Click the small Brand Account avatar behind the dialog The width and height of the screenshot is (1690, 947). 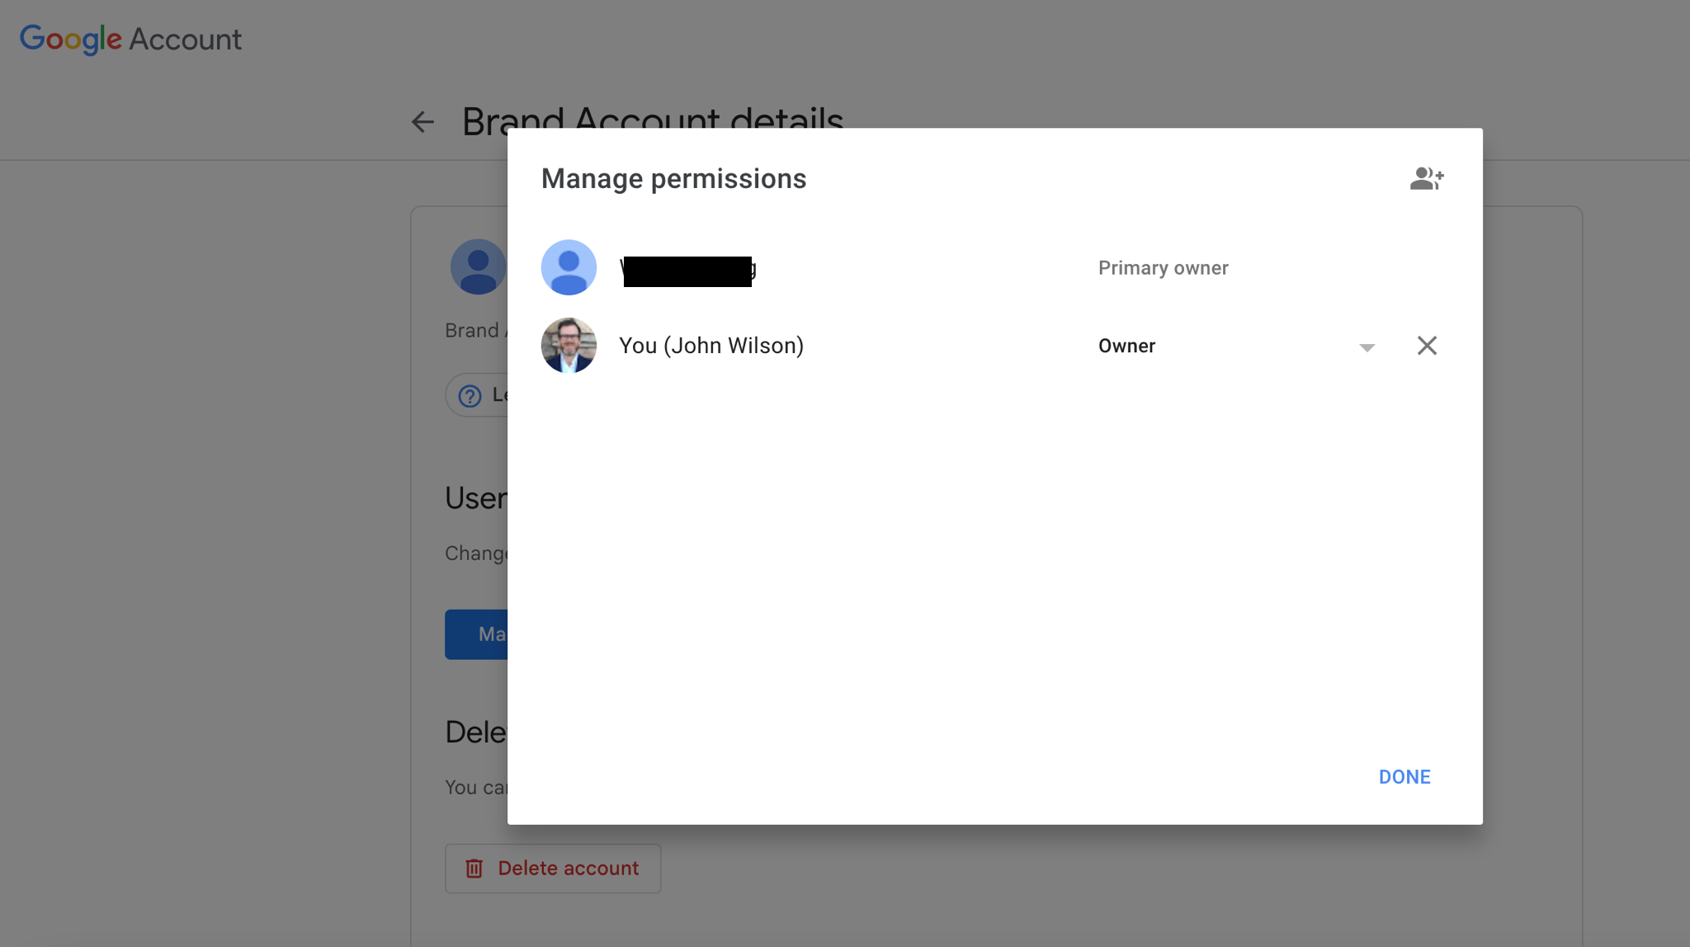coord(479,266)
